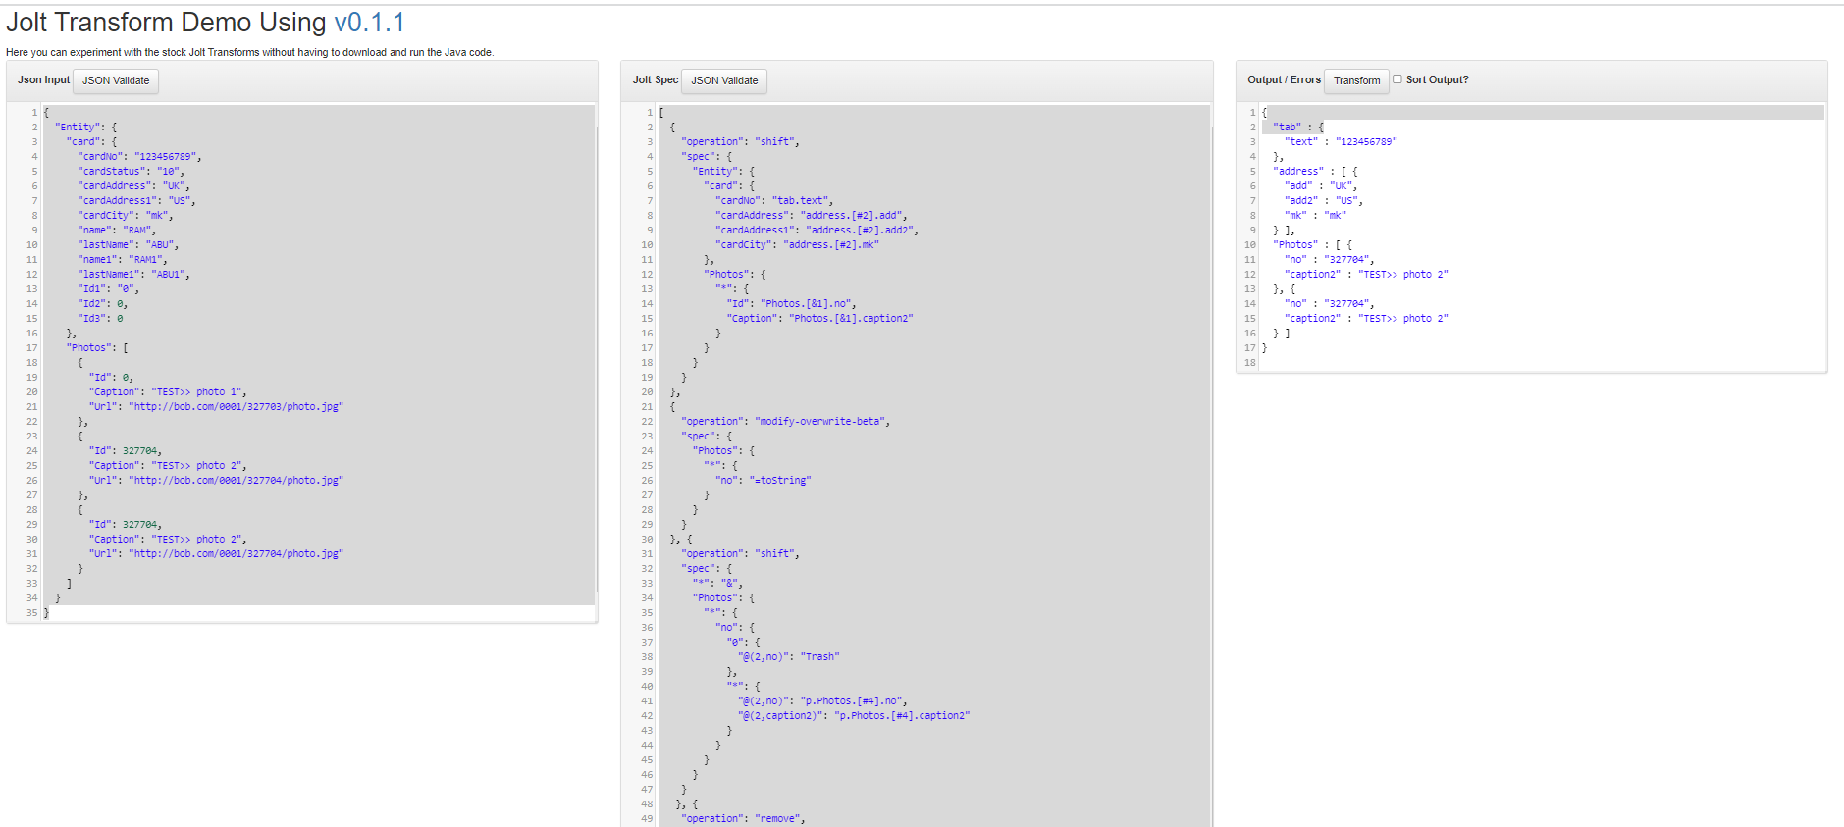Click "cardNo": "tab.text" line in Jolt Spec
The height and width of the screenshot is (827, 1844).
tap(774, 200)
